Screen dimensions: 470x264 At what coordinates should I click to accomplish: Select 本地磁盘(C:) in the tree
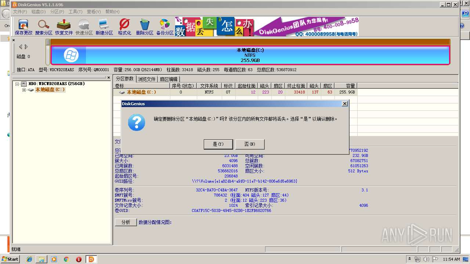[50, 89]
